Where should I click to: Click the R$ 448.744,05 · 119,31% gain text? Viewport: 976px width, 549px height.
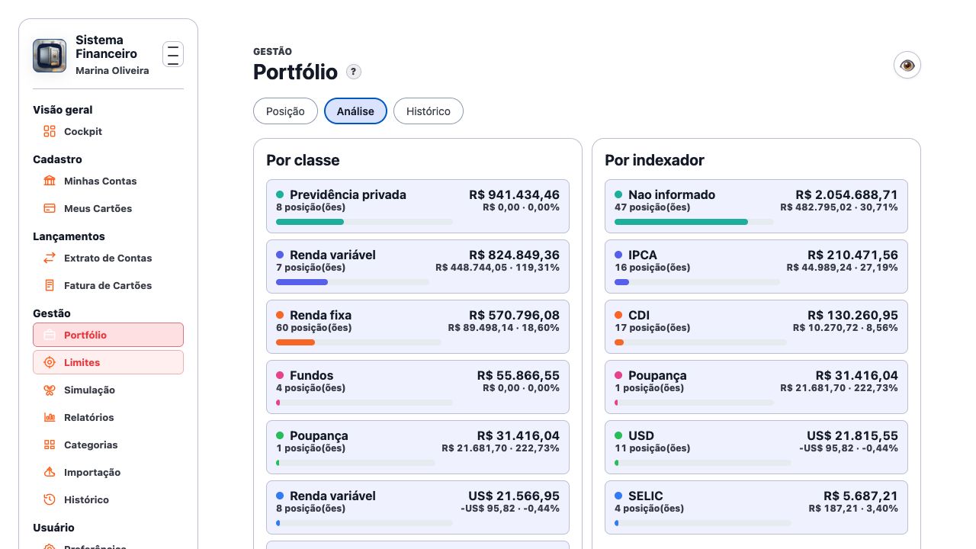tap(497, 268)
